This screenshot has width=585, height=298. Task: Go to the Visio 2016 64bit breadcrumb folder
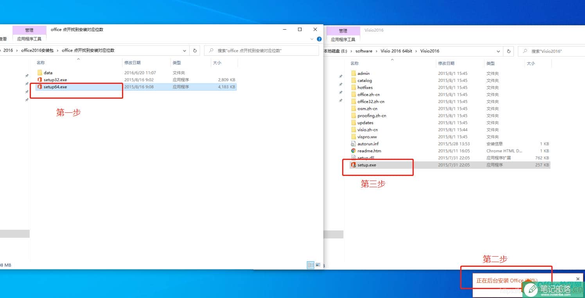396,51
